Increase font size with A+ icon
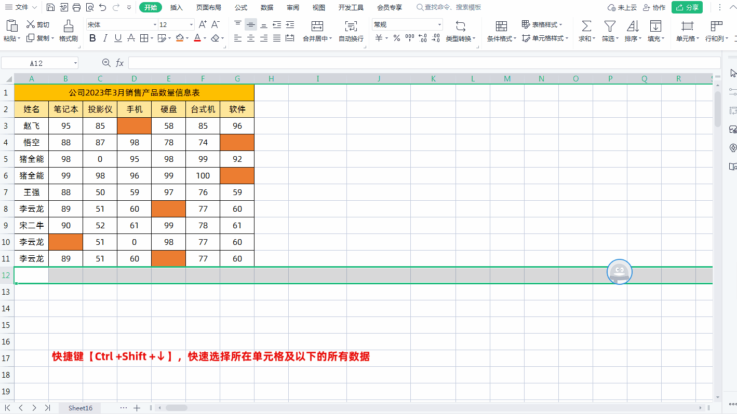The width and height of the screenshot is (737, 414). 203,24
